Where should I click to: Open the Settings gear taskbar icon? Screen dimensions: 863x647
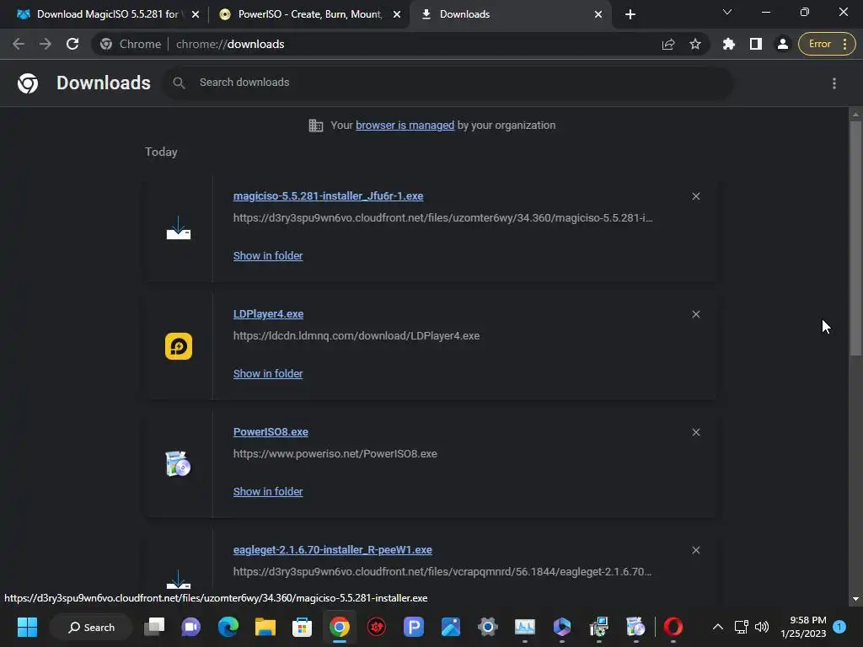[488, 627]
